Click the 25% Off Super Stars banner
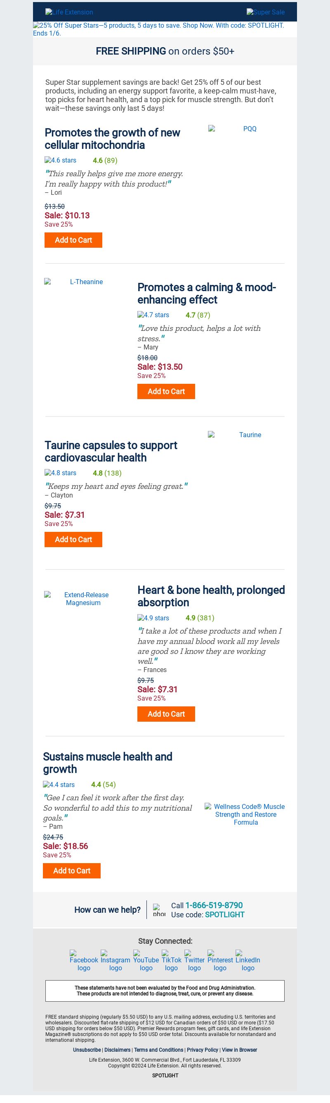Screen dimensions: 330x1103 pyautogui.click(x=165, y=29)
